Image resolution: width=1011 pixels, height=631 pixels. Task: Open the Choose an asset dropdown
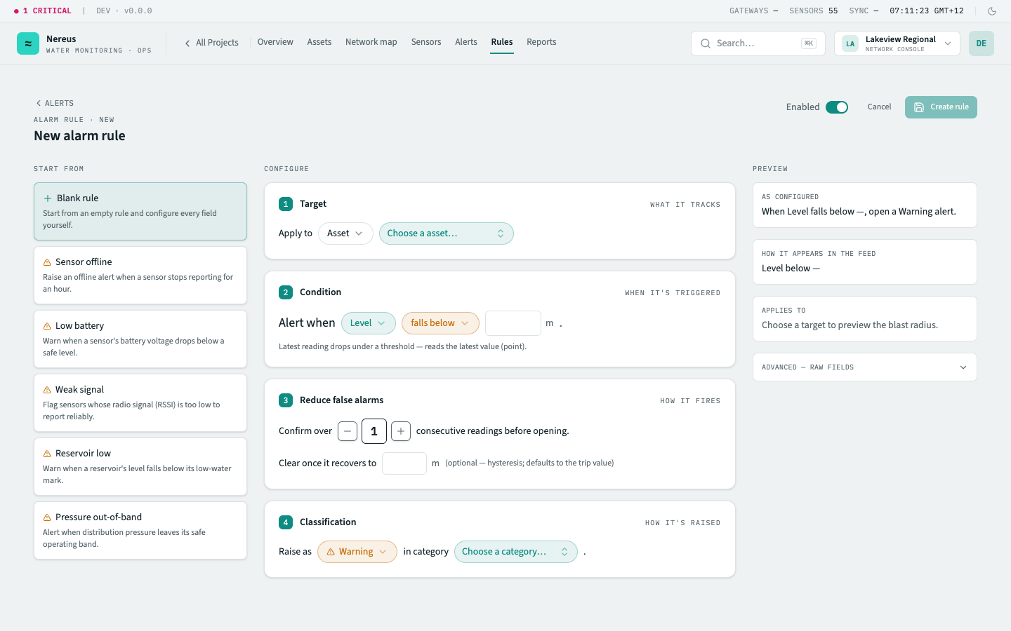[447, 233]
